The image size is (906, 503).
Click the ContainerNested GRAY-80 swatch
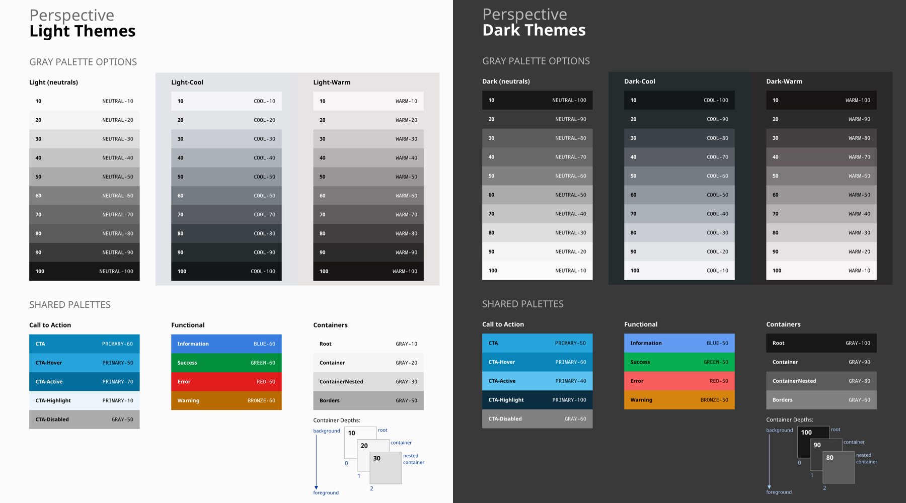[821, 381]
